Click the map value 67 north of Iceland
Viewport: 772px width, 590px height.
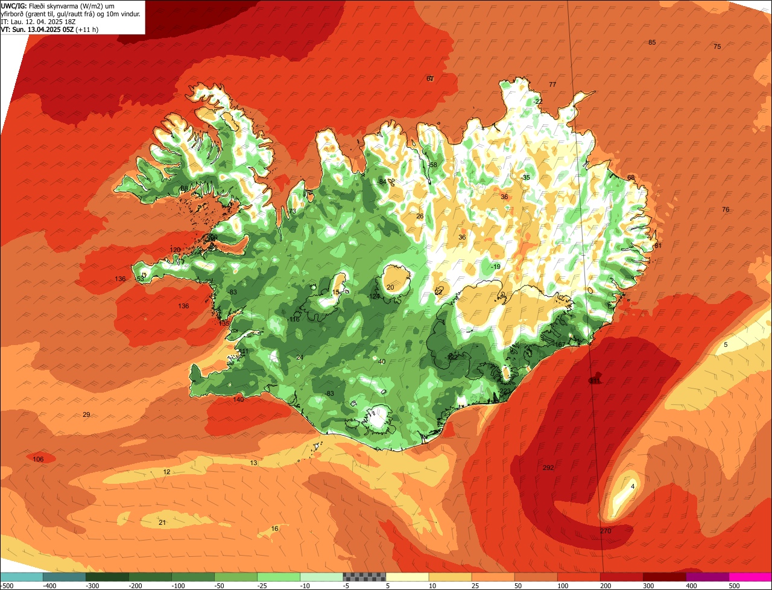click(430, 78)
